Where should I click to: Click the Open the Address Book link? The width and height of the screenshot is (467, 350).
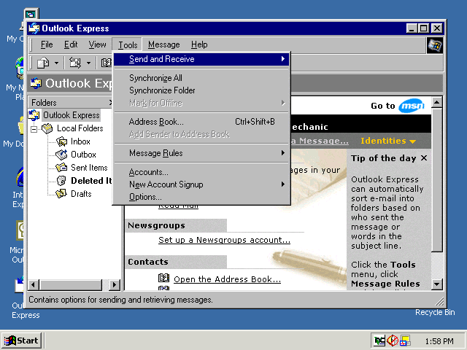pos(227,279)
